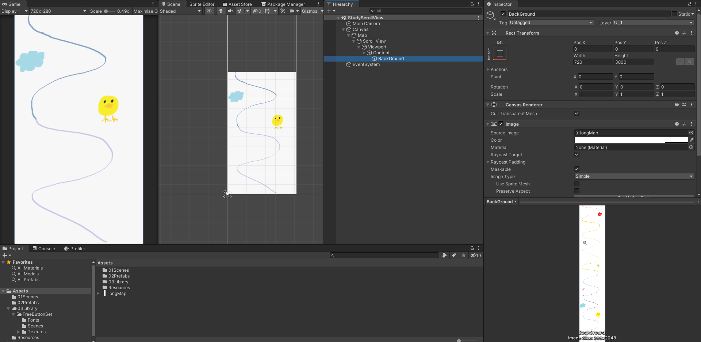Open Canvas Renderer component options menu

[692, 105]
